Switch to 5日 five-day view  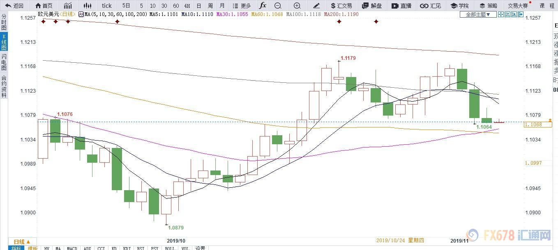tap(126, 6)
